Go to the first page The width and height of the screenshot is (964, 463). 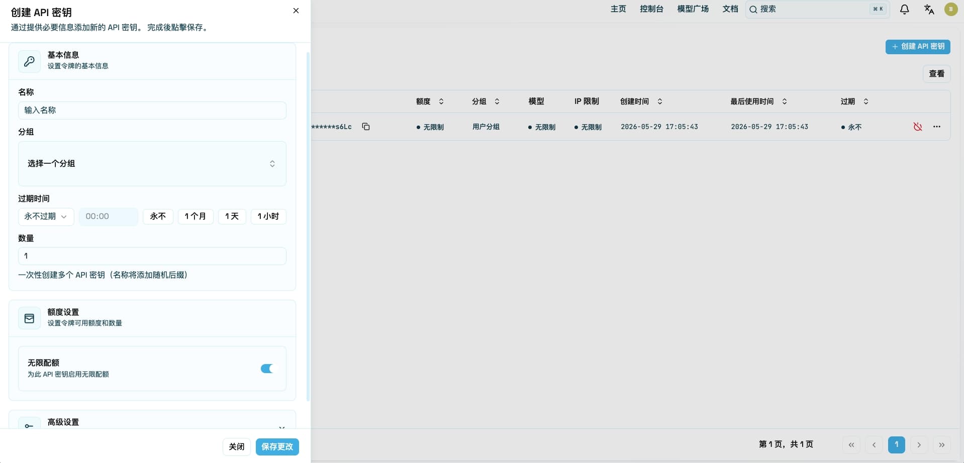pos(851,445)
